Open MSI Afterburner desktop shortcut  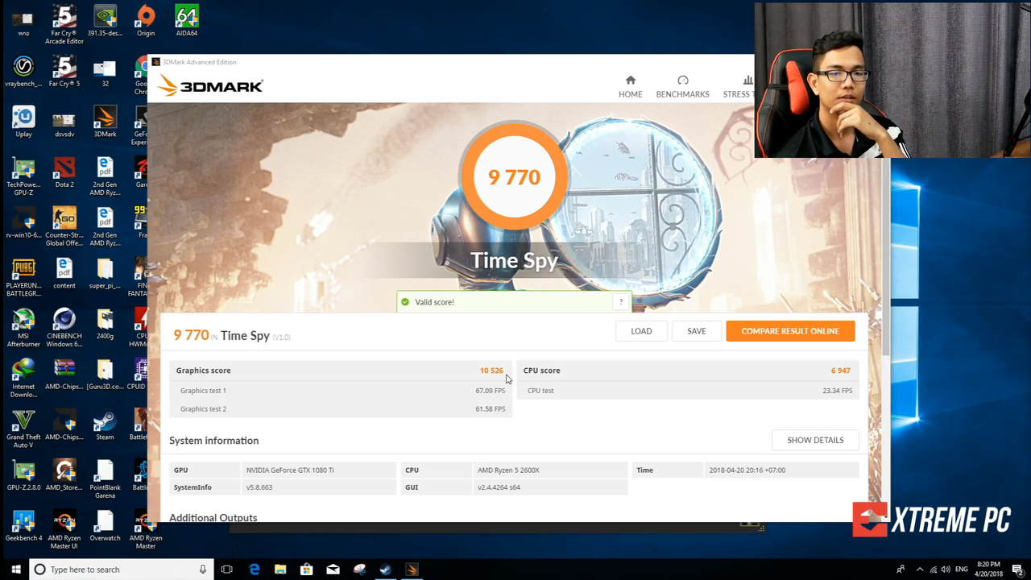(23, 328)
